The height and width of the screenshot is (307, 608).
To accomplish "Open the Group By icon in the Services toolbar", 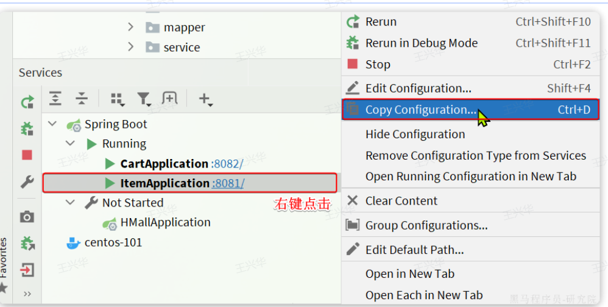I will (x=117, y=99).
